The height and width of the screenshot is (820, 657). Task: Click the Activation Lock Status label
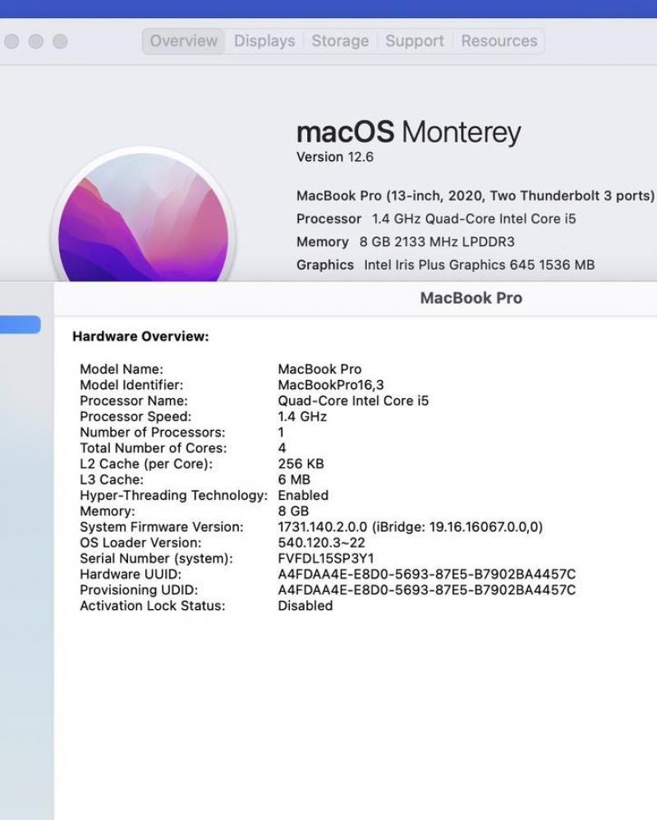pyautogui.click(x=152, y=606)
